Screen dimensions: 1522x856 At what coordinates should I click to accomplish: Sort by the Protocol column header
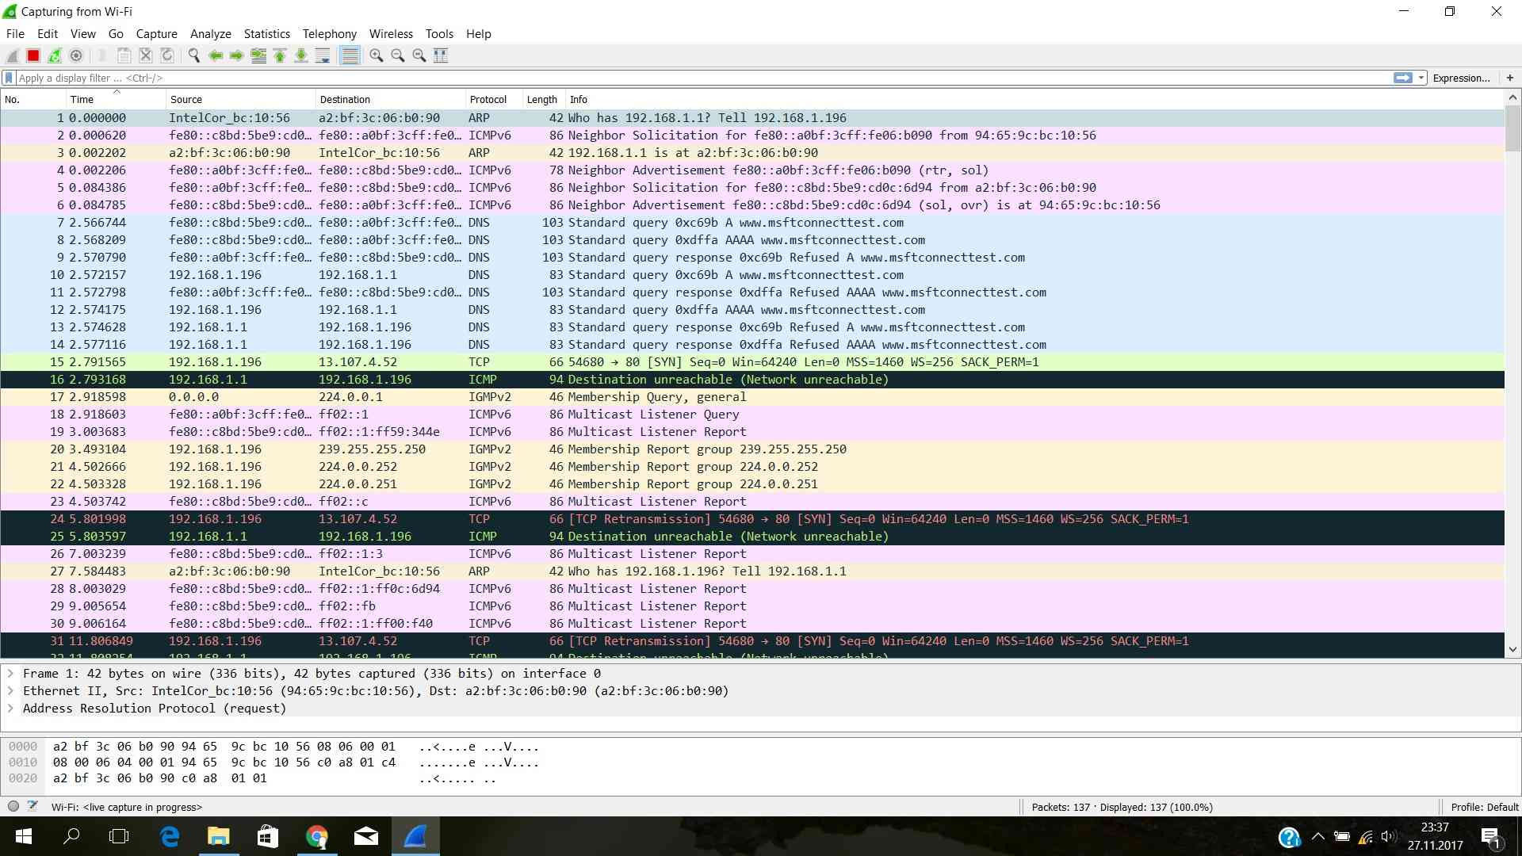pos(493,99)
